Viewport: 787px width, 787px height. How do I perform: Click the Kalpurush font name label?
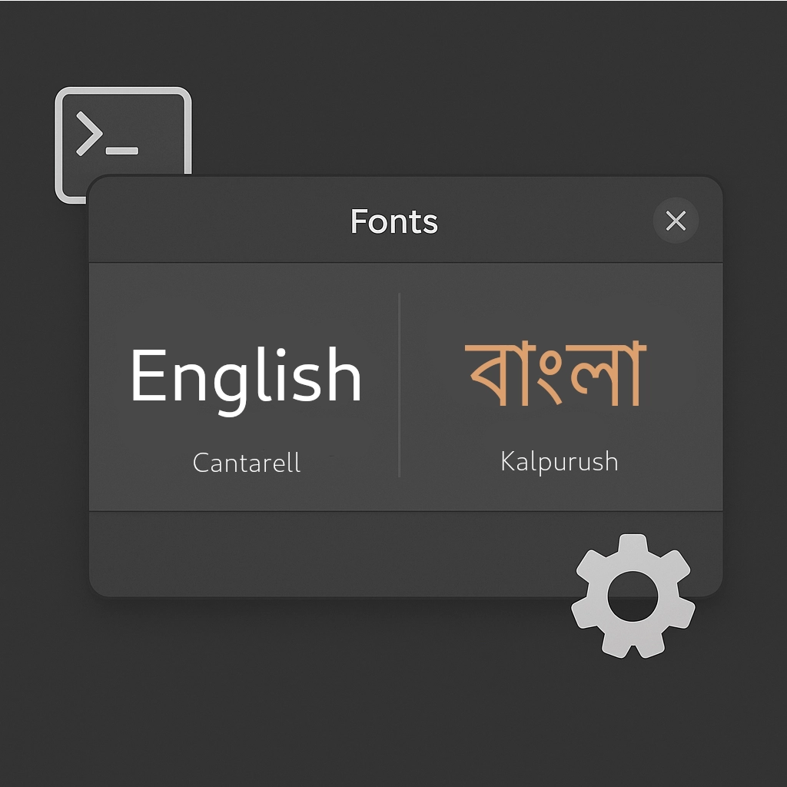(559, 461)
